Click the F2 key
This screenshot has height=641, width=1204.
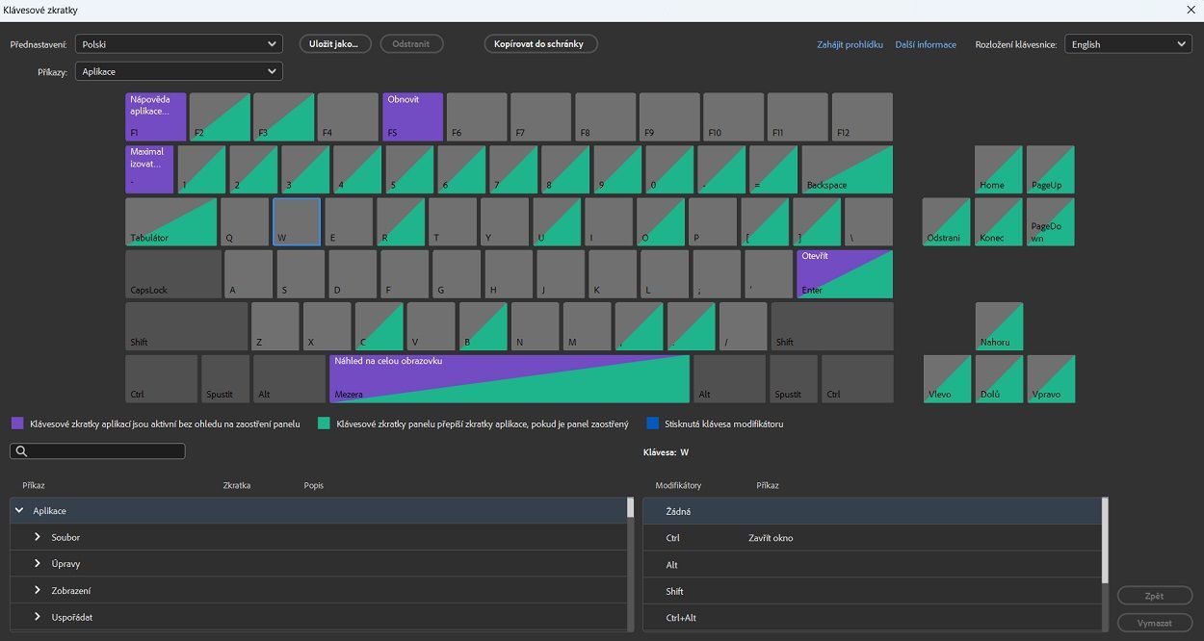pos(220,116)
